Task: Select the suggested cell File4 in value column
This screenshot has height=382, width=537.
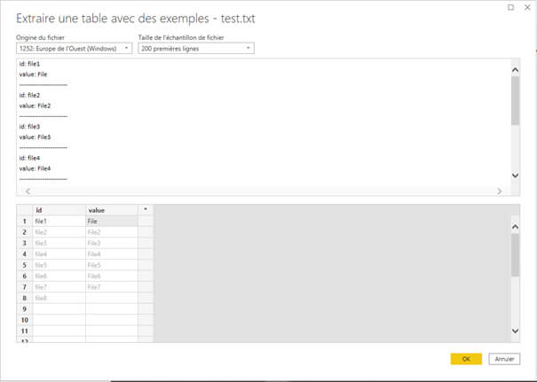Action: (112, 253)
